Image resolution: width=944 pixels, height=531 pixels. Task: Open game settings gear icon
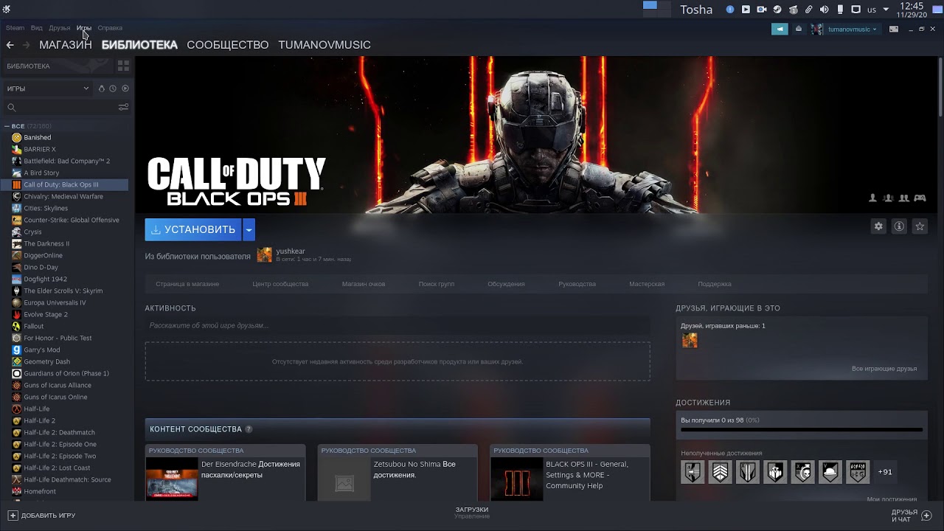pos(878,226)
